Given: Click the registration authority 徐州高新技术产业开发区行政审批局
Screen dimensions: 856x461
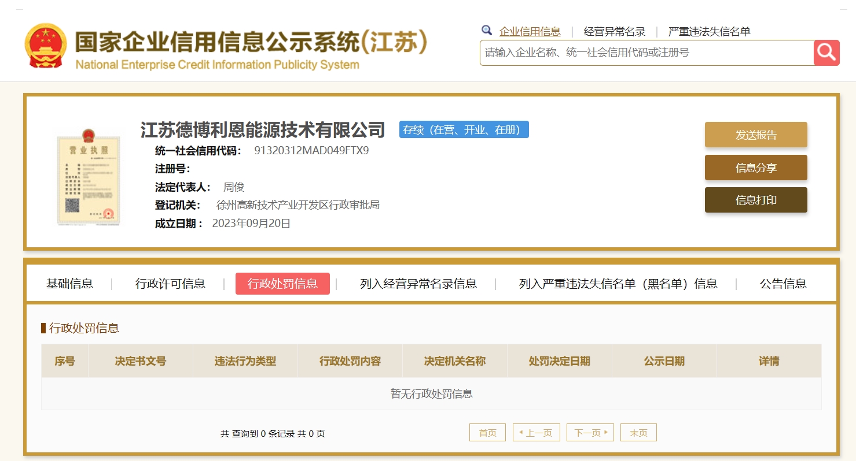Looking at the screenshot, I should (x=298, y=205).
